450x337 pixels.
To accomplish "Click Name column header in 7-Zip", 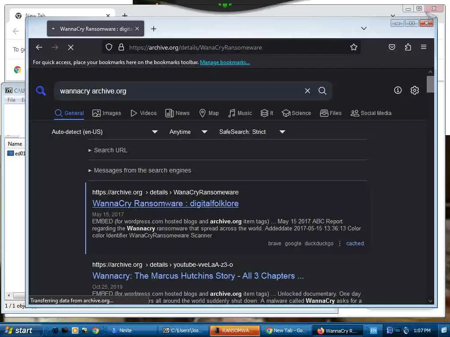I will tap(15, 144).
